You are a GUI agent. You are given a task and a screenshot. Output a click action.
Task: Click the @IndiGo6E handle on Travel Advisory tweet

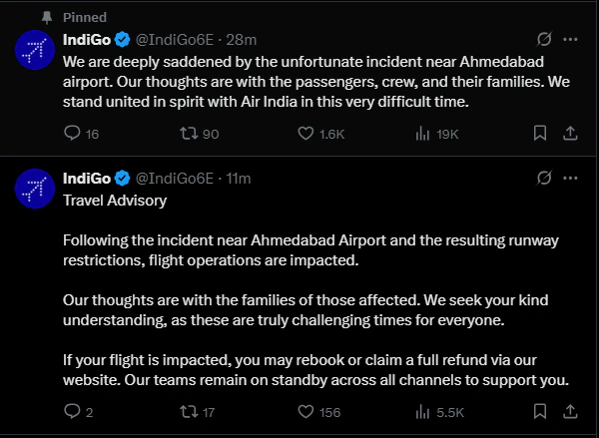[175, 179]
